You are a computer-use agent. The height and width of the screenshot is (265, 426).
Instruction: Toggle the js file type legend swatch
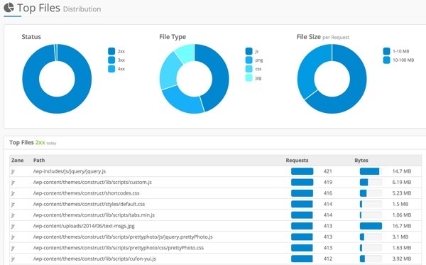pyautogui.click(x=249, y=51)
